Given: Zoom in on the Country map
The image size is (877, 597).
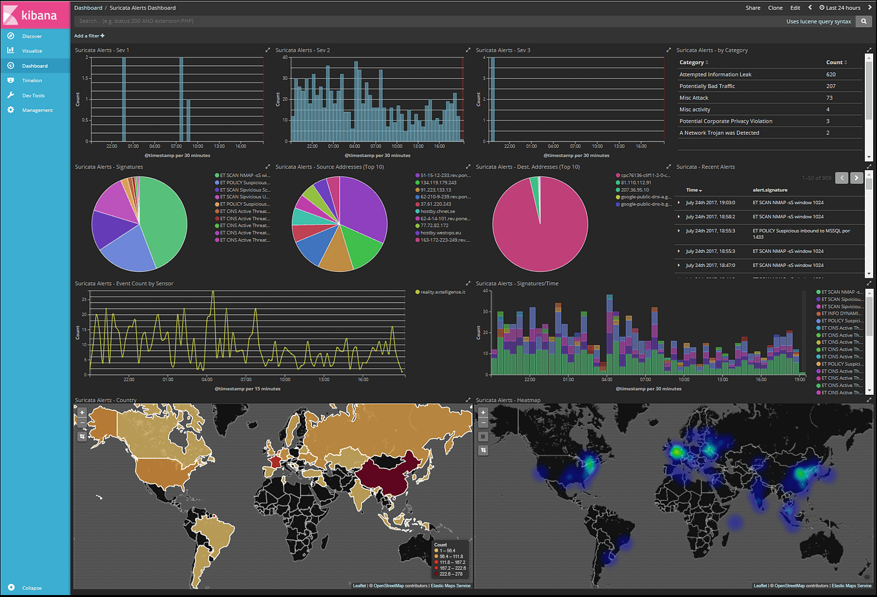Looking at the screenshot, I should [81, 412].
